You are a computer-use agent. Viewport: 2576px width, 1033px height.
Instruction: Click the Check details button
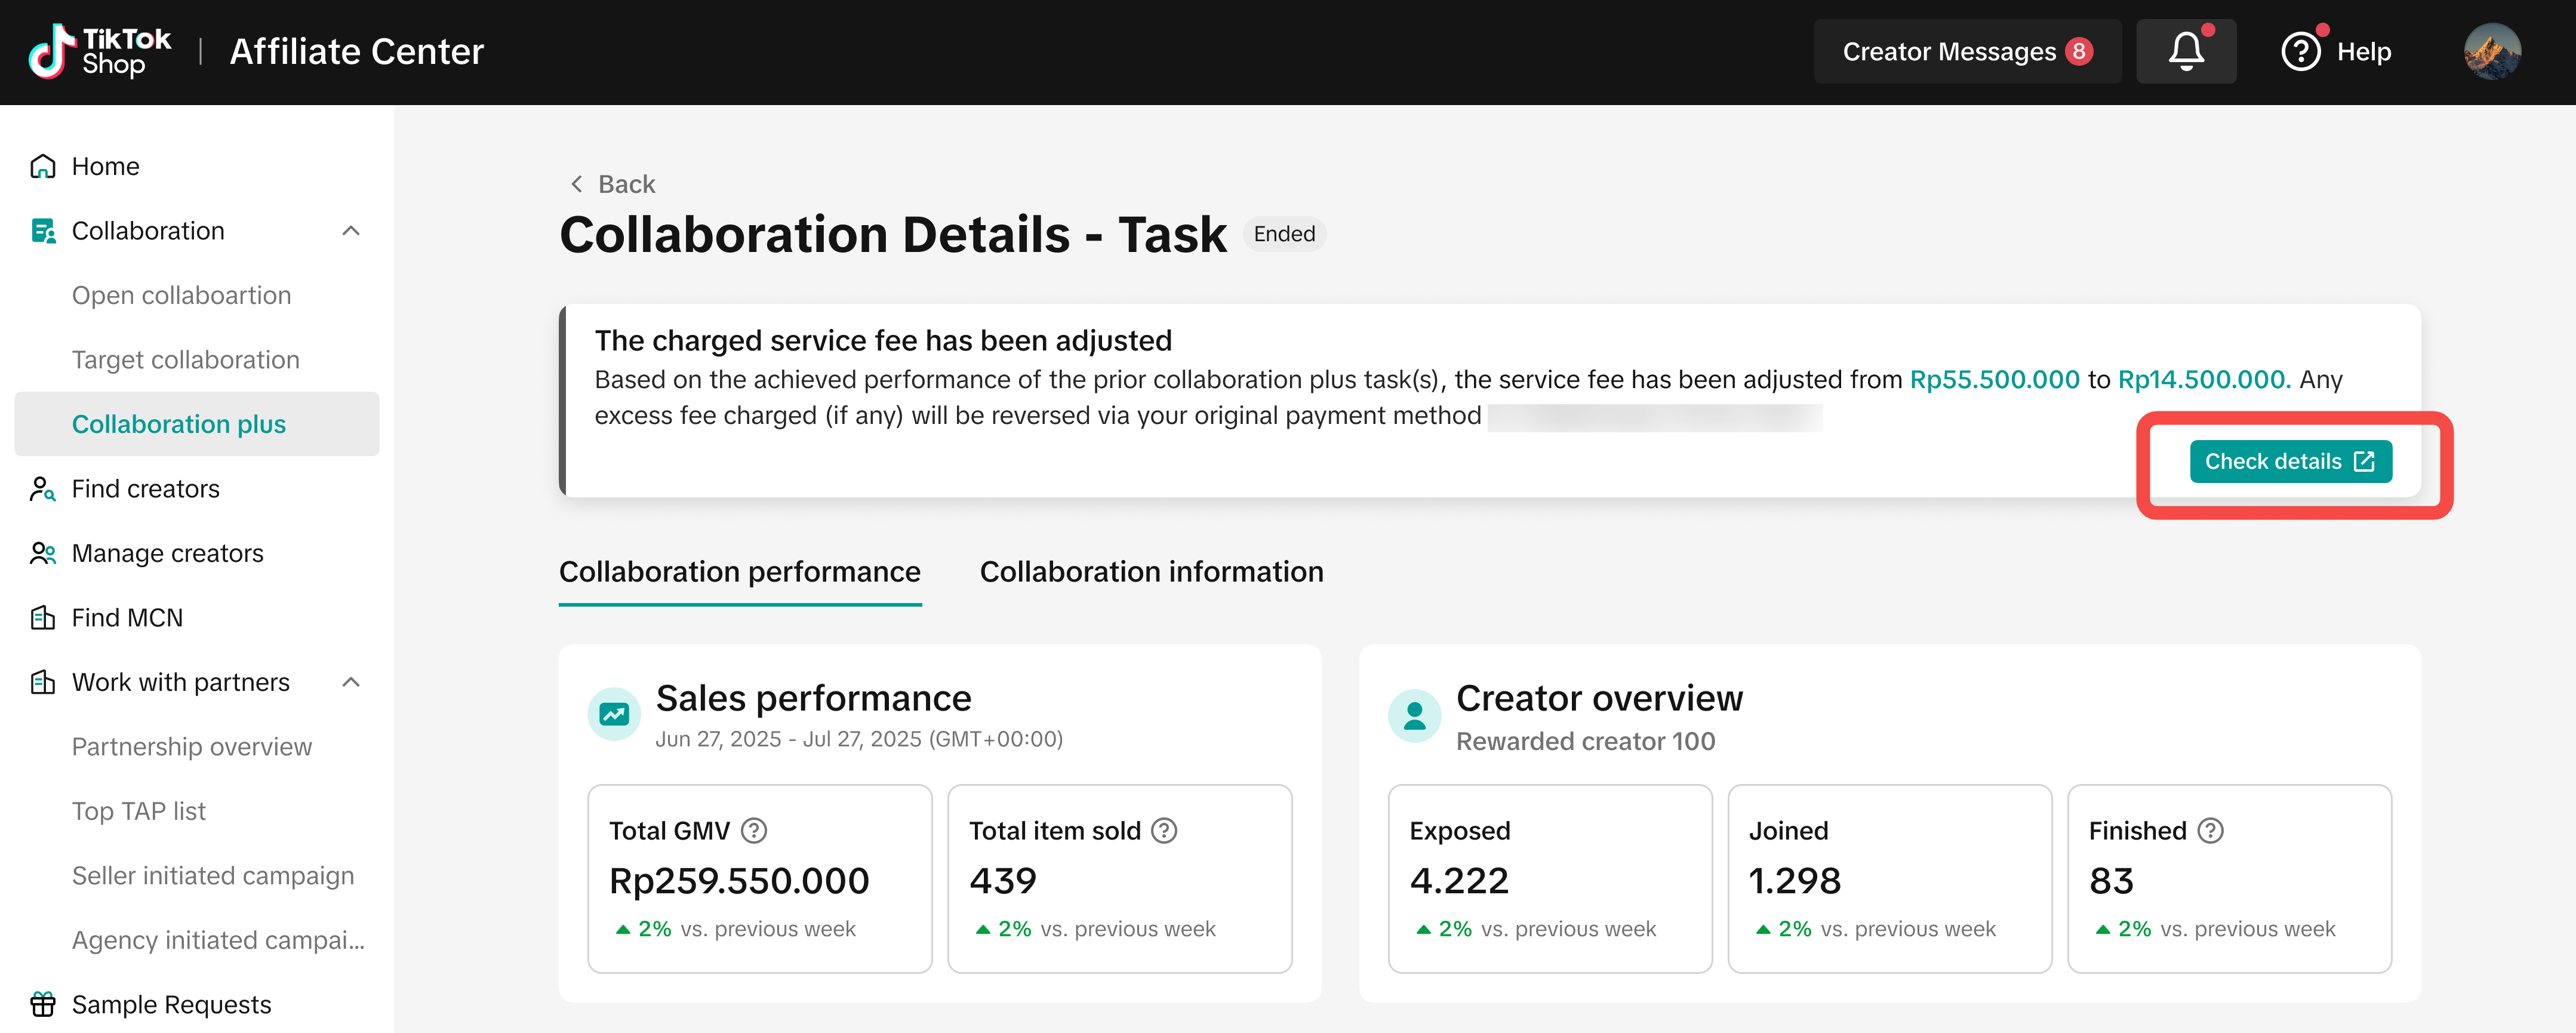[2290, 461]
